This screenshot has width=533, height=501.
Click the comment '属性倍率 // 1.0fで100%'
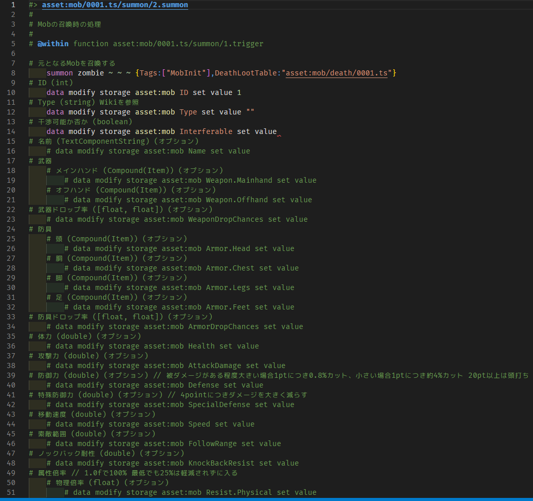pyautogui.click(x=82, y=473)
